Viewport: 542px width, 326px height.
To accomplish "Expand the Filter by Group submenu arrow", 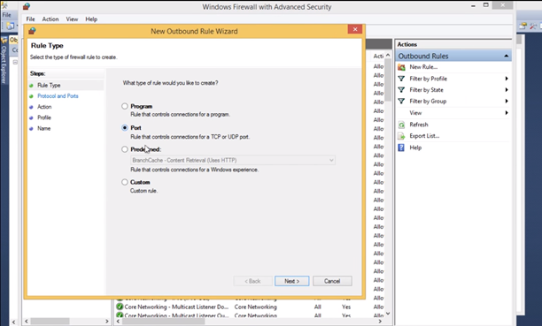I will pyautogui.click(x=507, y=101).
